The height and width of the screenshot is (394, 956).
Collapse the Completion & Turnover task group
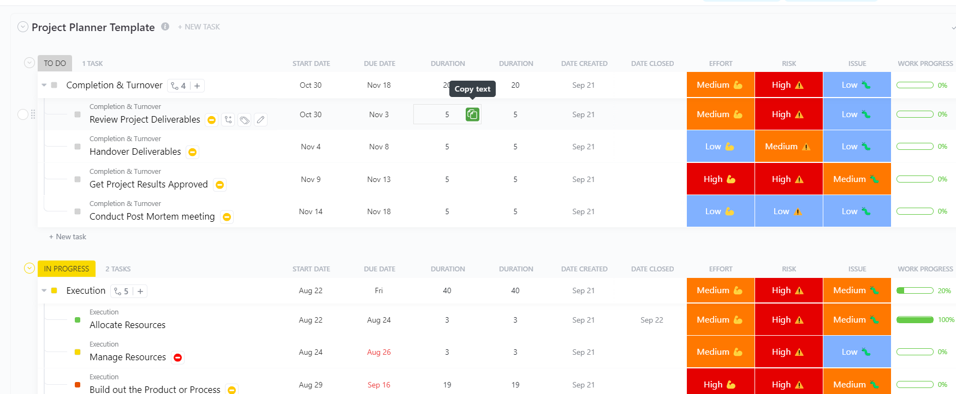click(x=44, y=85)
